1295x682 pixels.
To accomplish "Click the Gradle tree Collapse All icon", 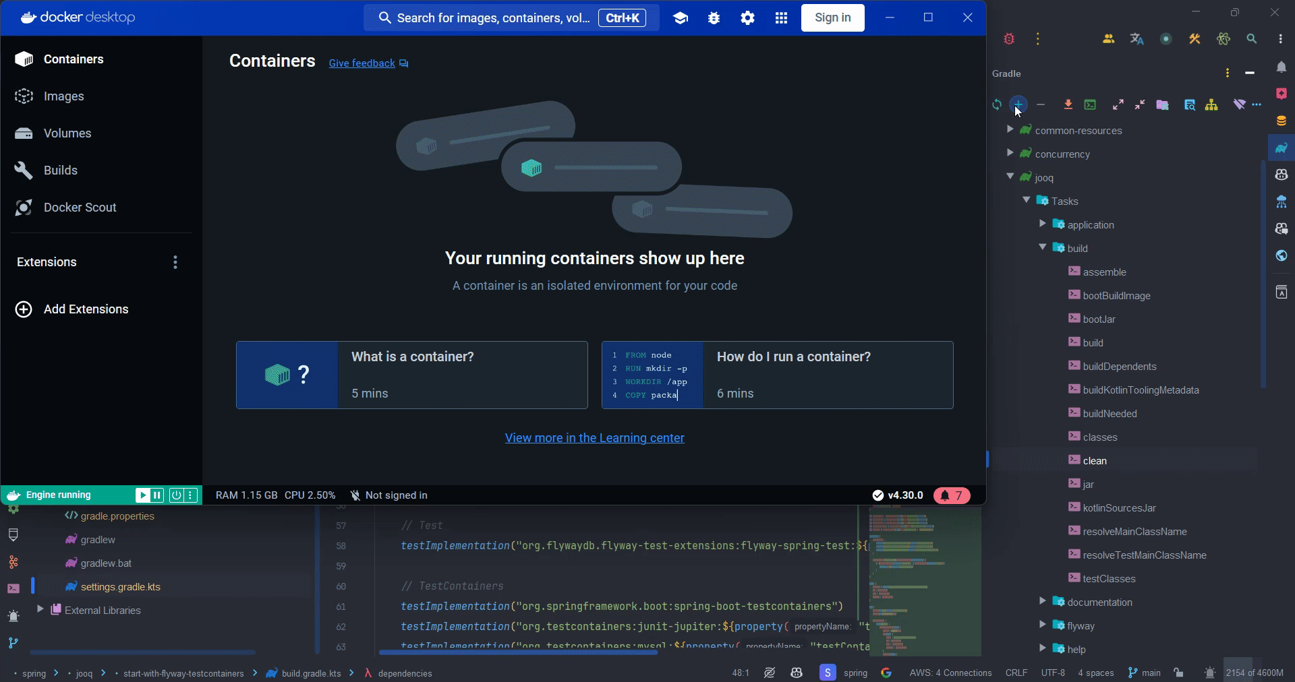I will pos(1140,104).
